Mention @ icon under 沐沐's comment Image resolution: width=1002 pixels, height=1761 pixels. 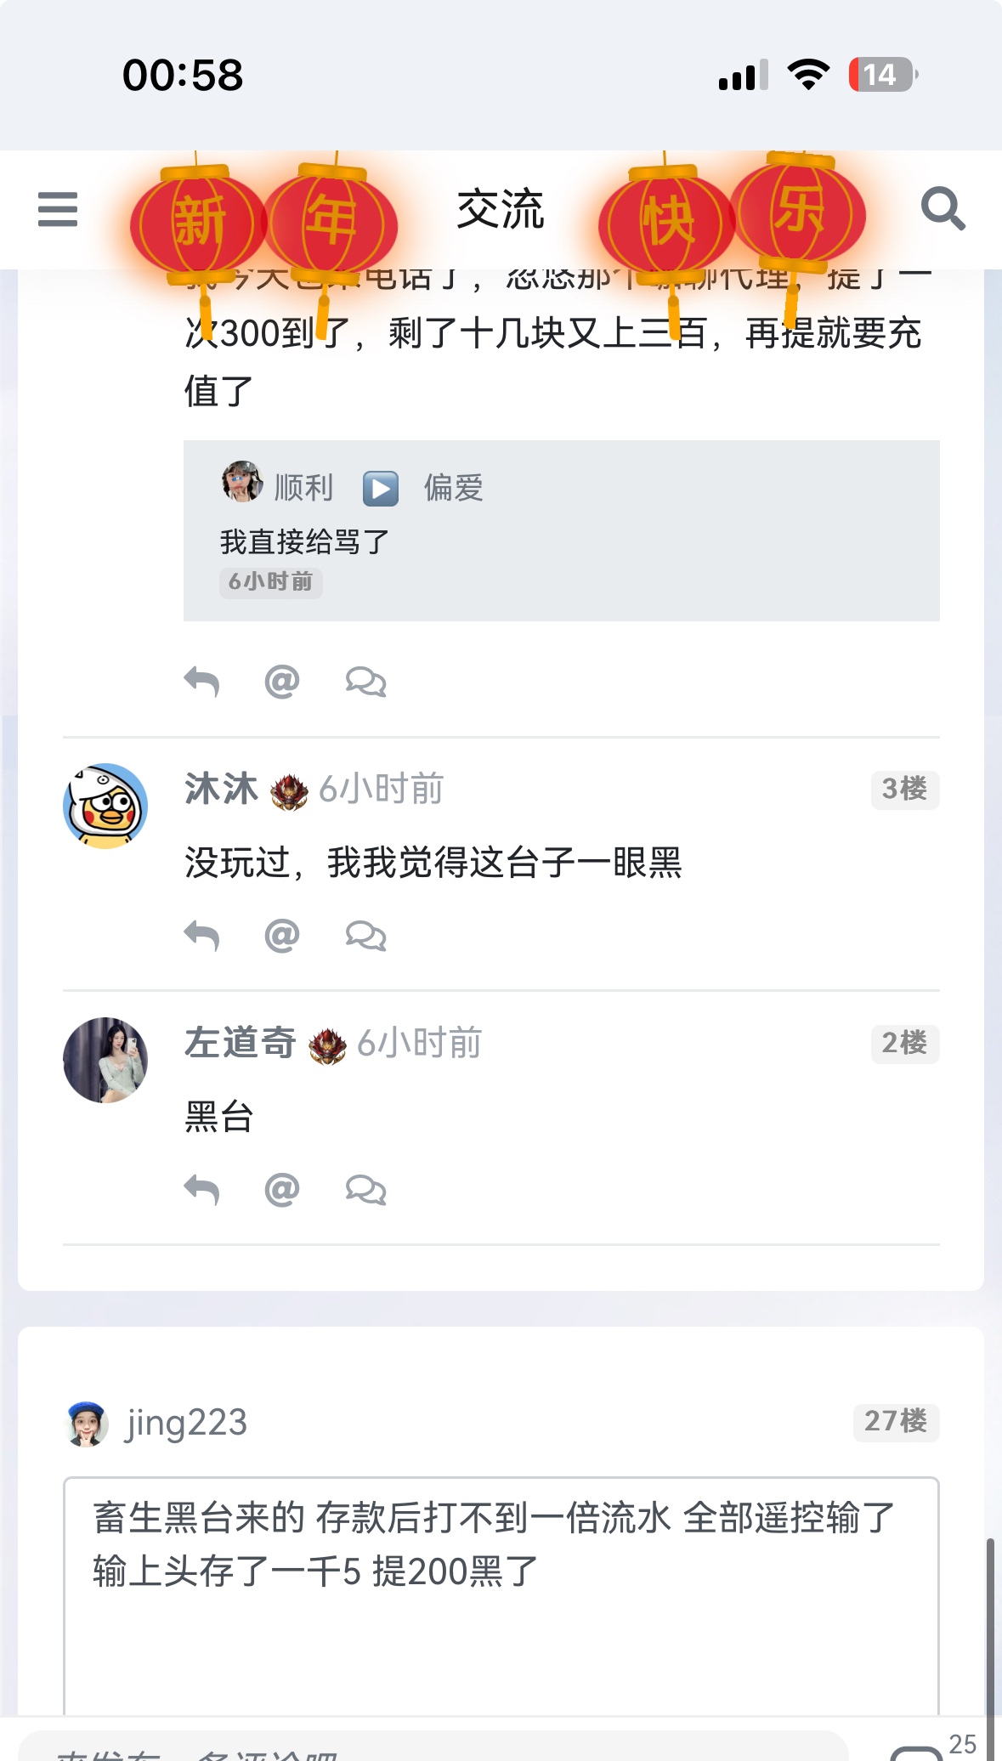click(x=282, y=936)
